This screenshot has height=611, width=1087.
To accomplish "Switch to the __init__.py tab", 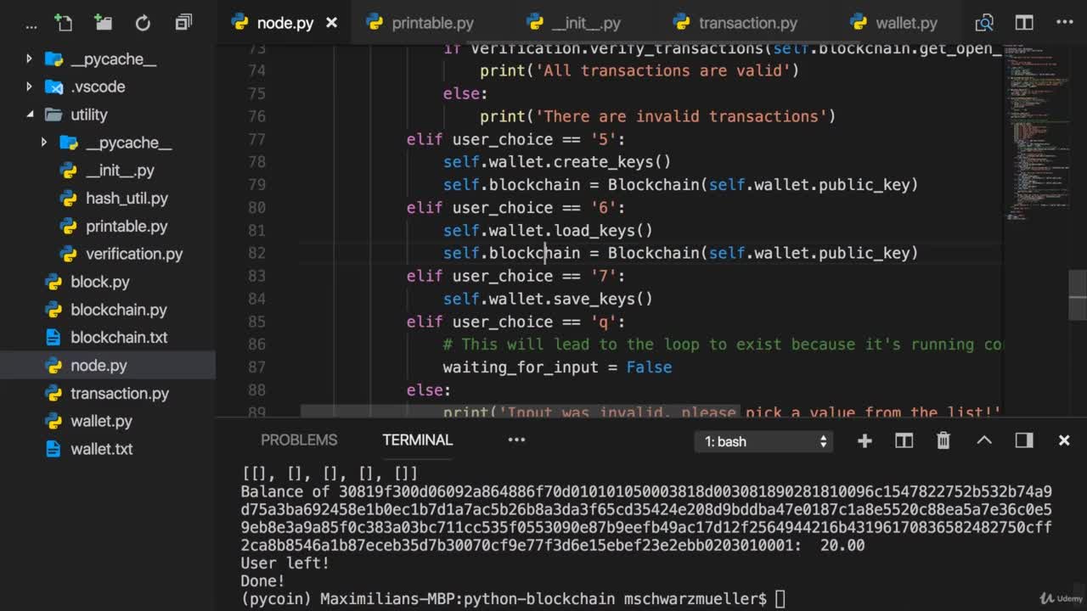I will tap(586, 23).
